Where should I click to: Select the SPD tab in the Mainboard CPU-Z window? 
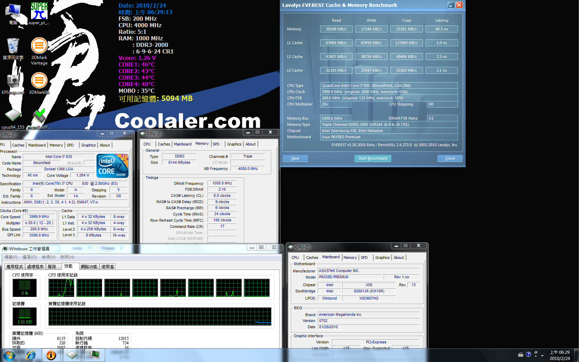tap(364, 258)
